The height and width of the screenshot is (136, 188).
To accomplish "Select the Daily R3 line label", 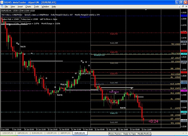I will 114,34.
